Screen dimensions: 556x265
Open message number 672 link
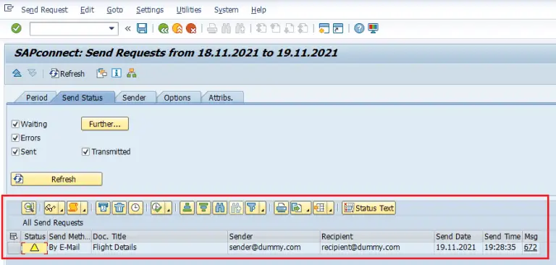pos(530,248)
